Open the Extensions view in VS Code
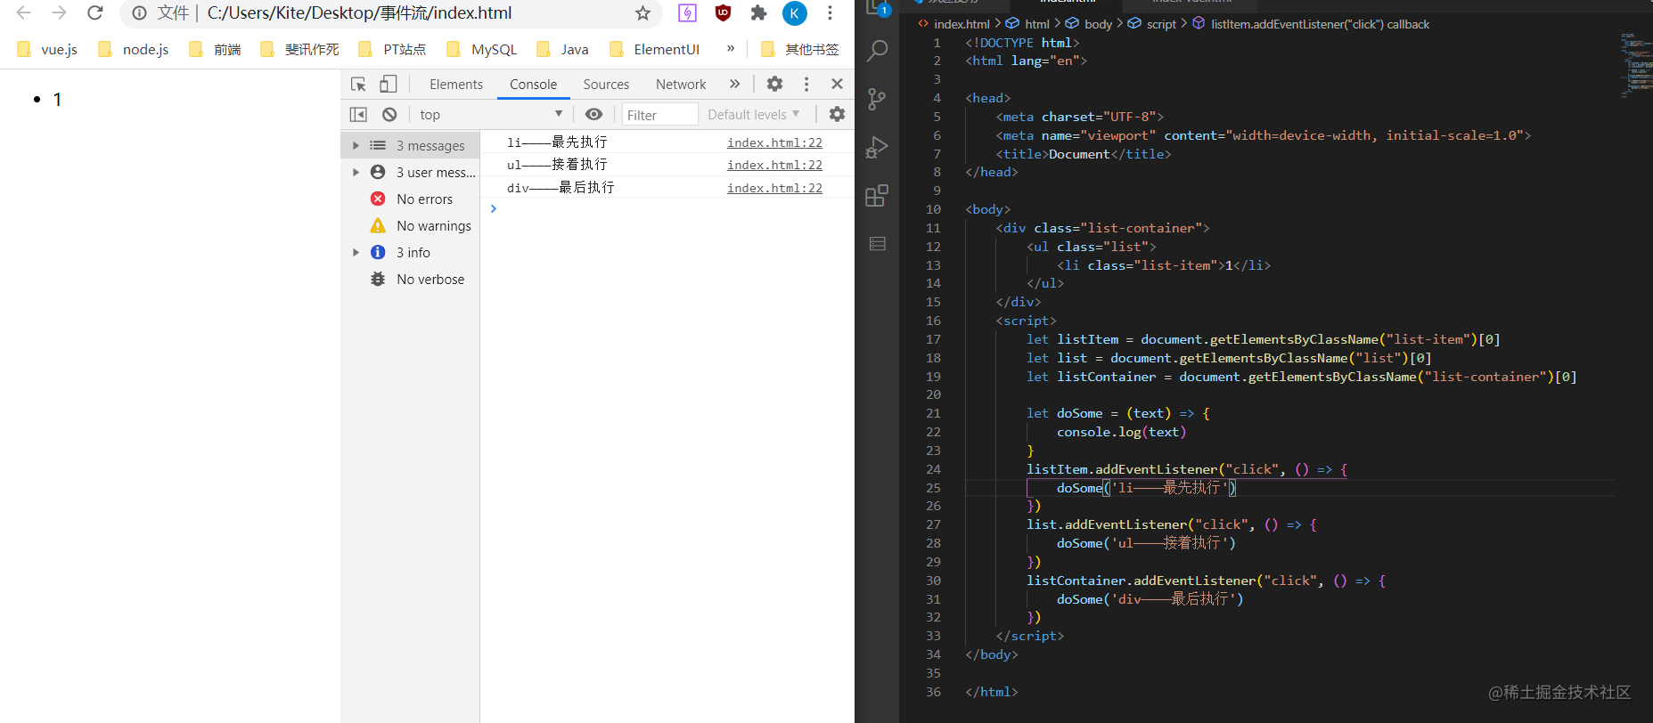The height and width of the screenshot is (723, 1653). [x=877, y=195]
